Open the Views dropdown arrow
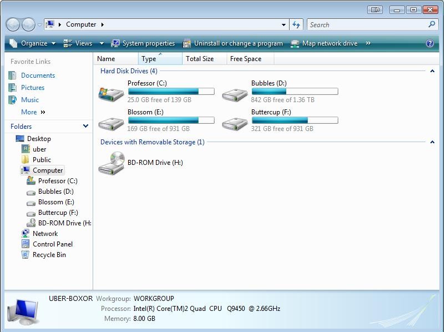This screenshot has height=332, width=446. point(102,43)
